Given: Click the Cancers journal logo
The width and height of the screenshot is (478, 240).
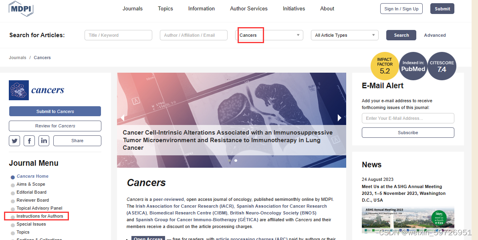Looking at the screenshot, I should point(36,90).
